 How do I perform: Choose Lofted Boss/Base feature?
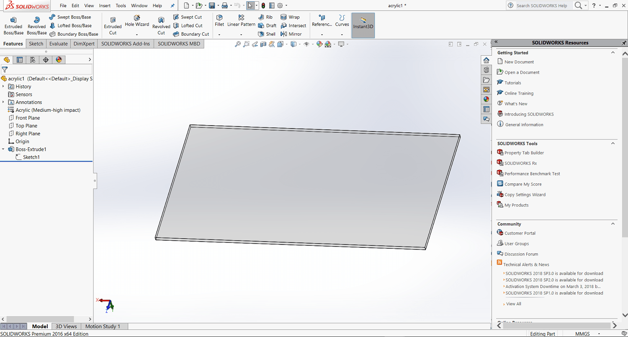70,26
